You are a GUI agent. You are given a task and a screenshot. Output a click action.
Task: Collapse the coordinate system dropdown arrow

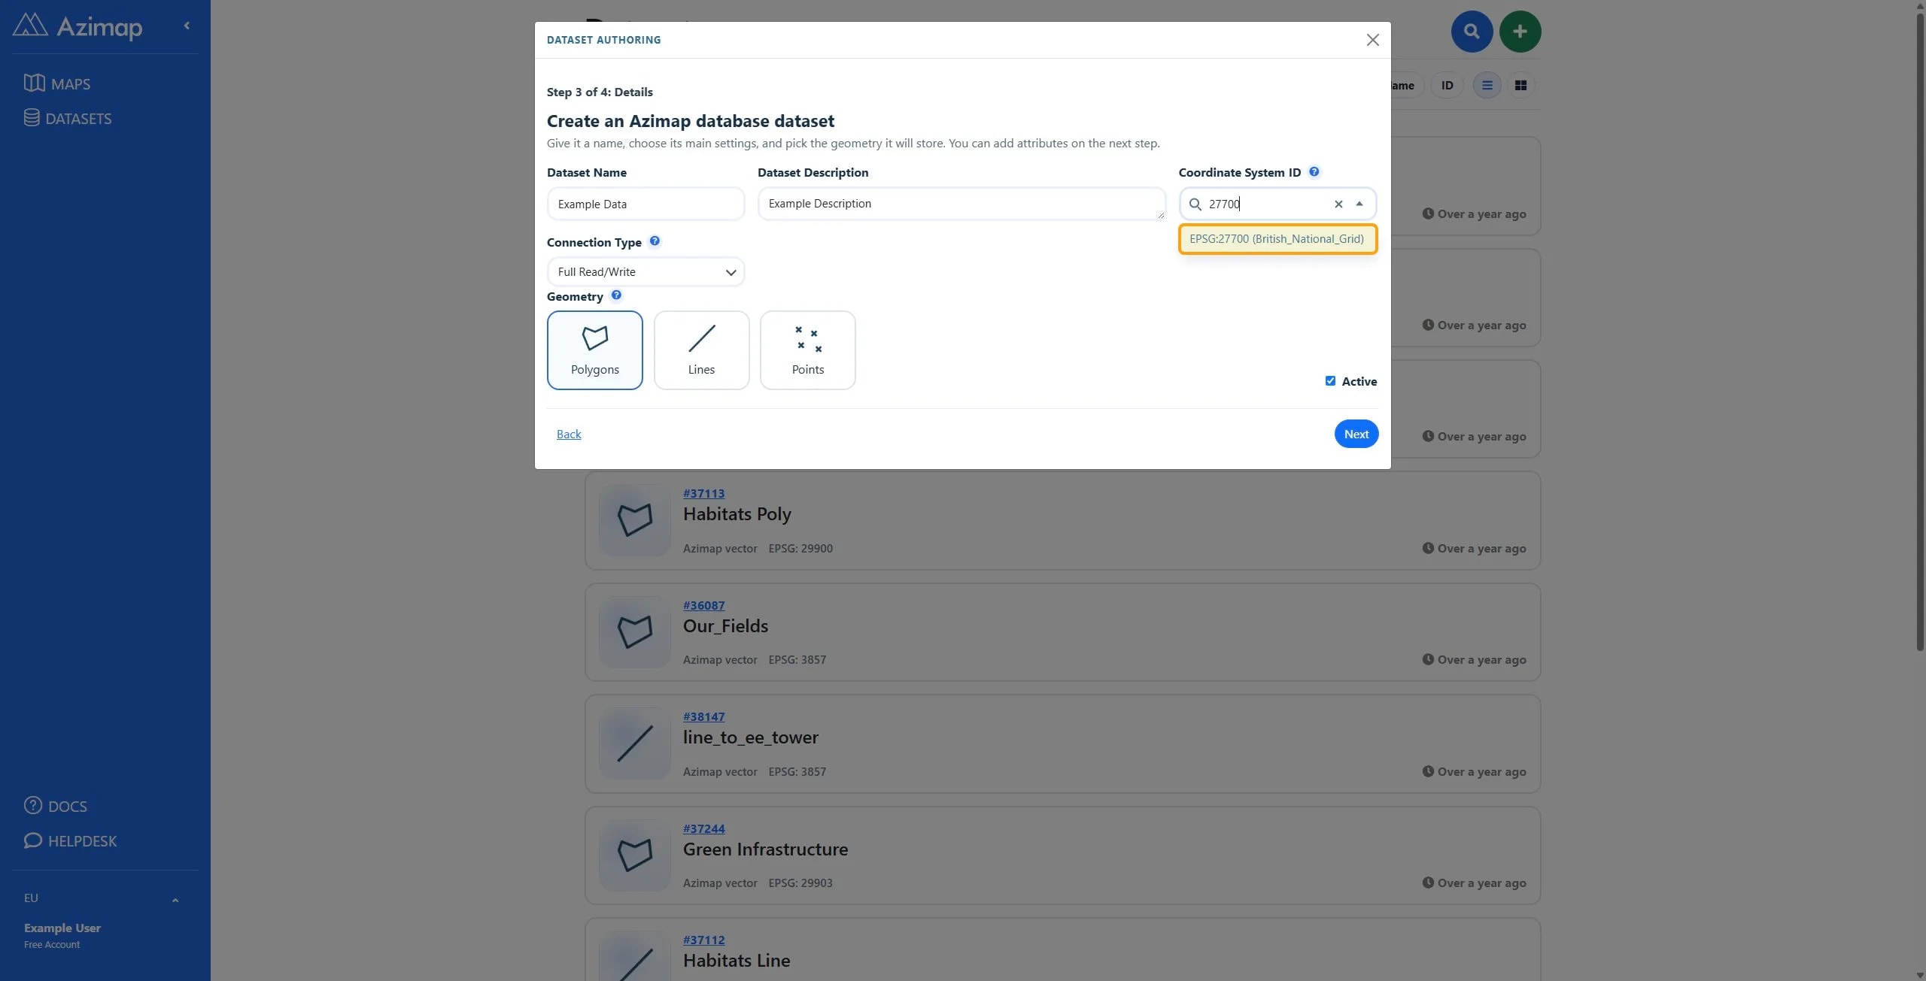click(1359, 204)
